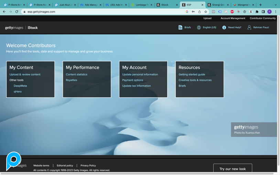
Task: Bookmark this page with the star icon
Action: coord(206,12)
